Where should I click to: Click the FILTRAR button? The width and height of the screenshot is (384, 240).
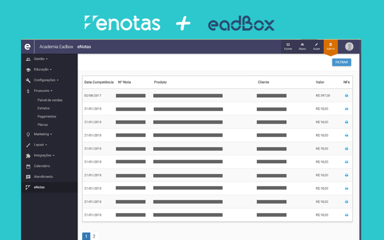(x=341, y=62)
